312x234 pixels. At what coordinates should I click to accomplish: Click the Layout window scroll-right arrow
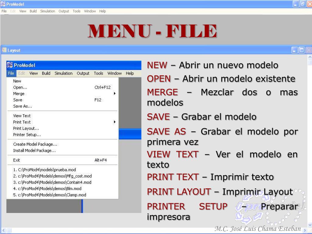coord(305,230)
